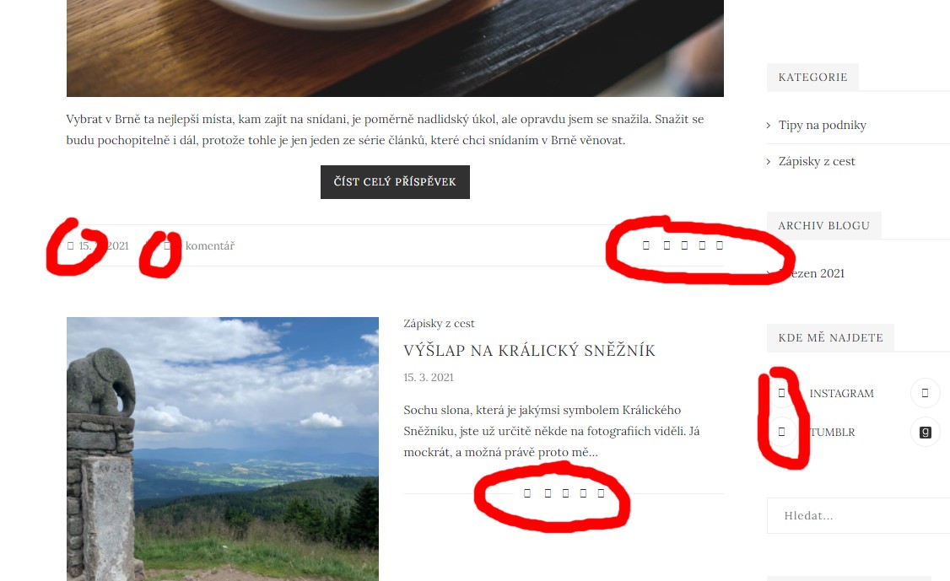Screen dimensions: 950x581
Task: Open Zápisky z cest sidebar category
Action: pyautogui.click(x=817, y=161)
